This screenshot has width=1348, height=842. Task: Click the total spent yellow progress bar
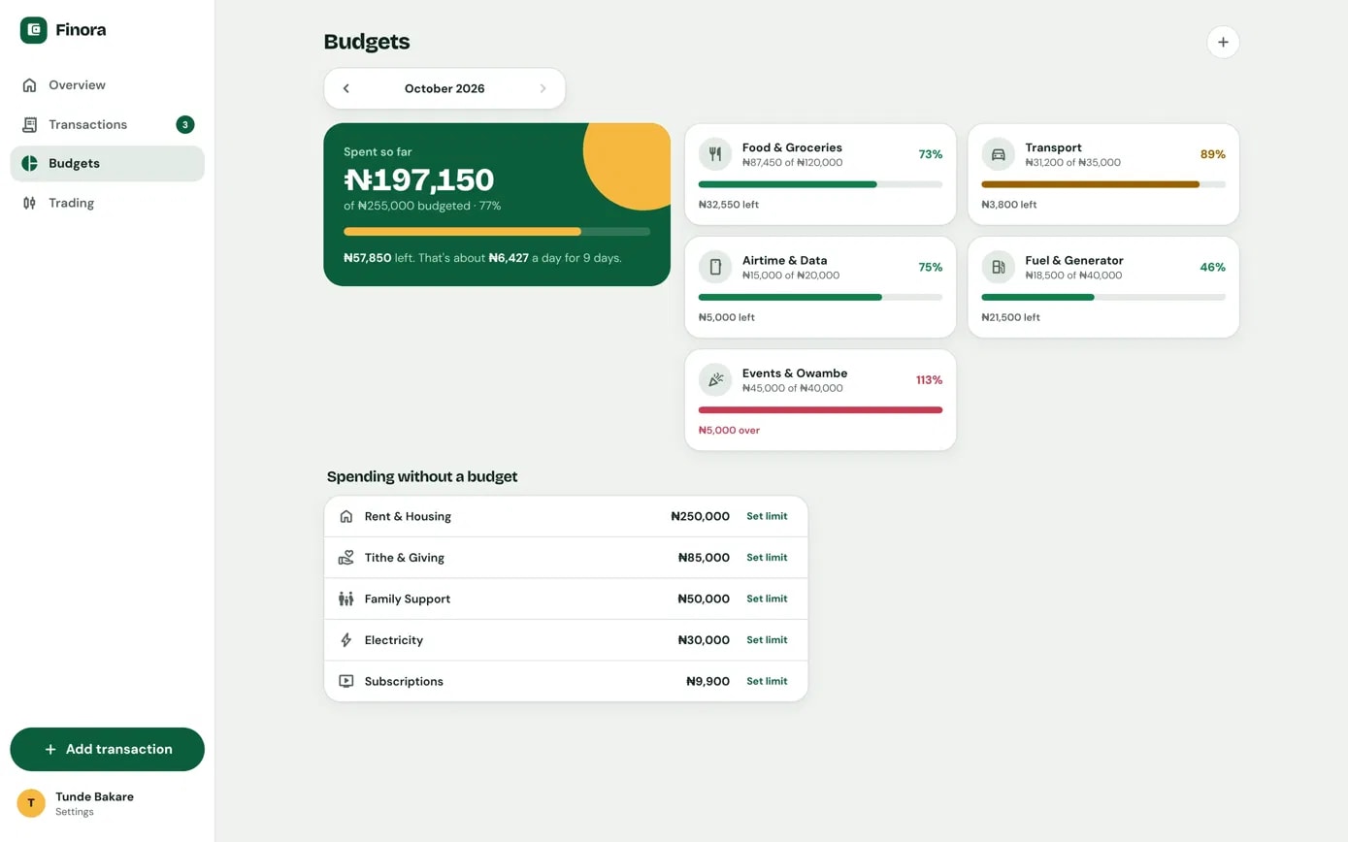click(x=497, y=232)
